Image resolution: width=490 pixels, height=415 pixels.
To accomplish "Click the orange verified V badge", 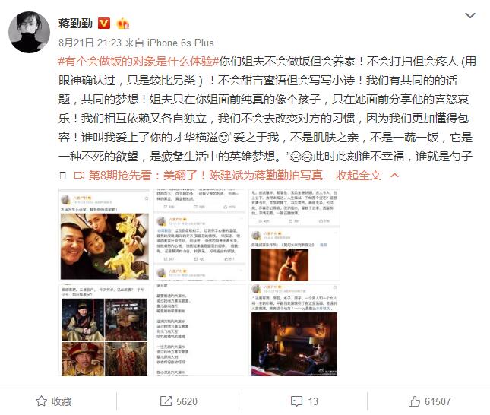I will click(x=104, y=24).
